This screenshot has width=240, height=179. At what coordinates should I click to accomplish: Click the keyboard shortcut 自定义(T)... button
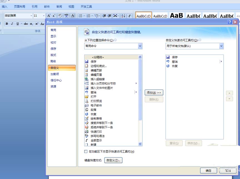(113, 160)
